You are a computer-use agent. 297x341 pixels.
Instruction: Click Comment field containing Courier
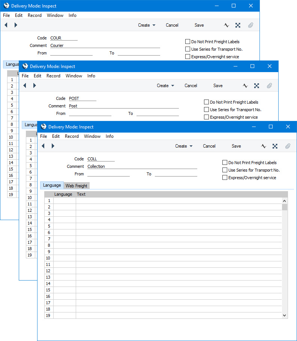tap(105, 45)
